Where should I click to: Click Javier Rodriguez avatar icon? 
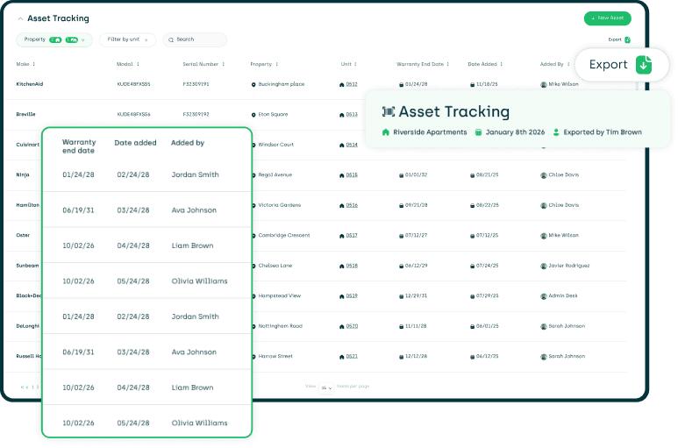(544, 267)
